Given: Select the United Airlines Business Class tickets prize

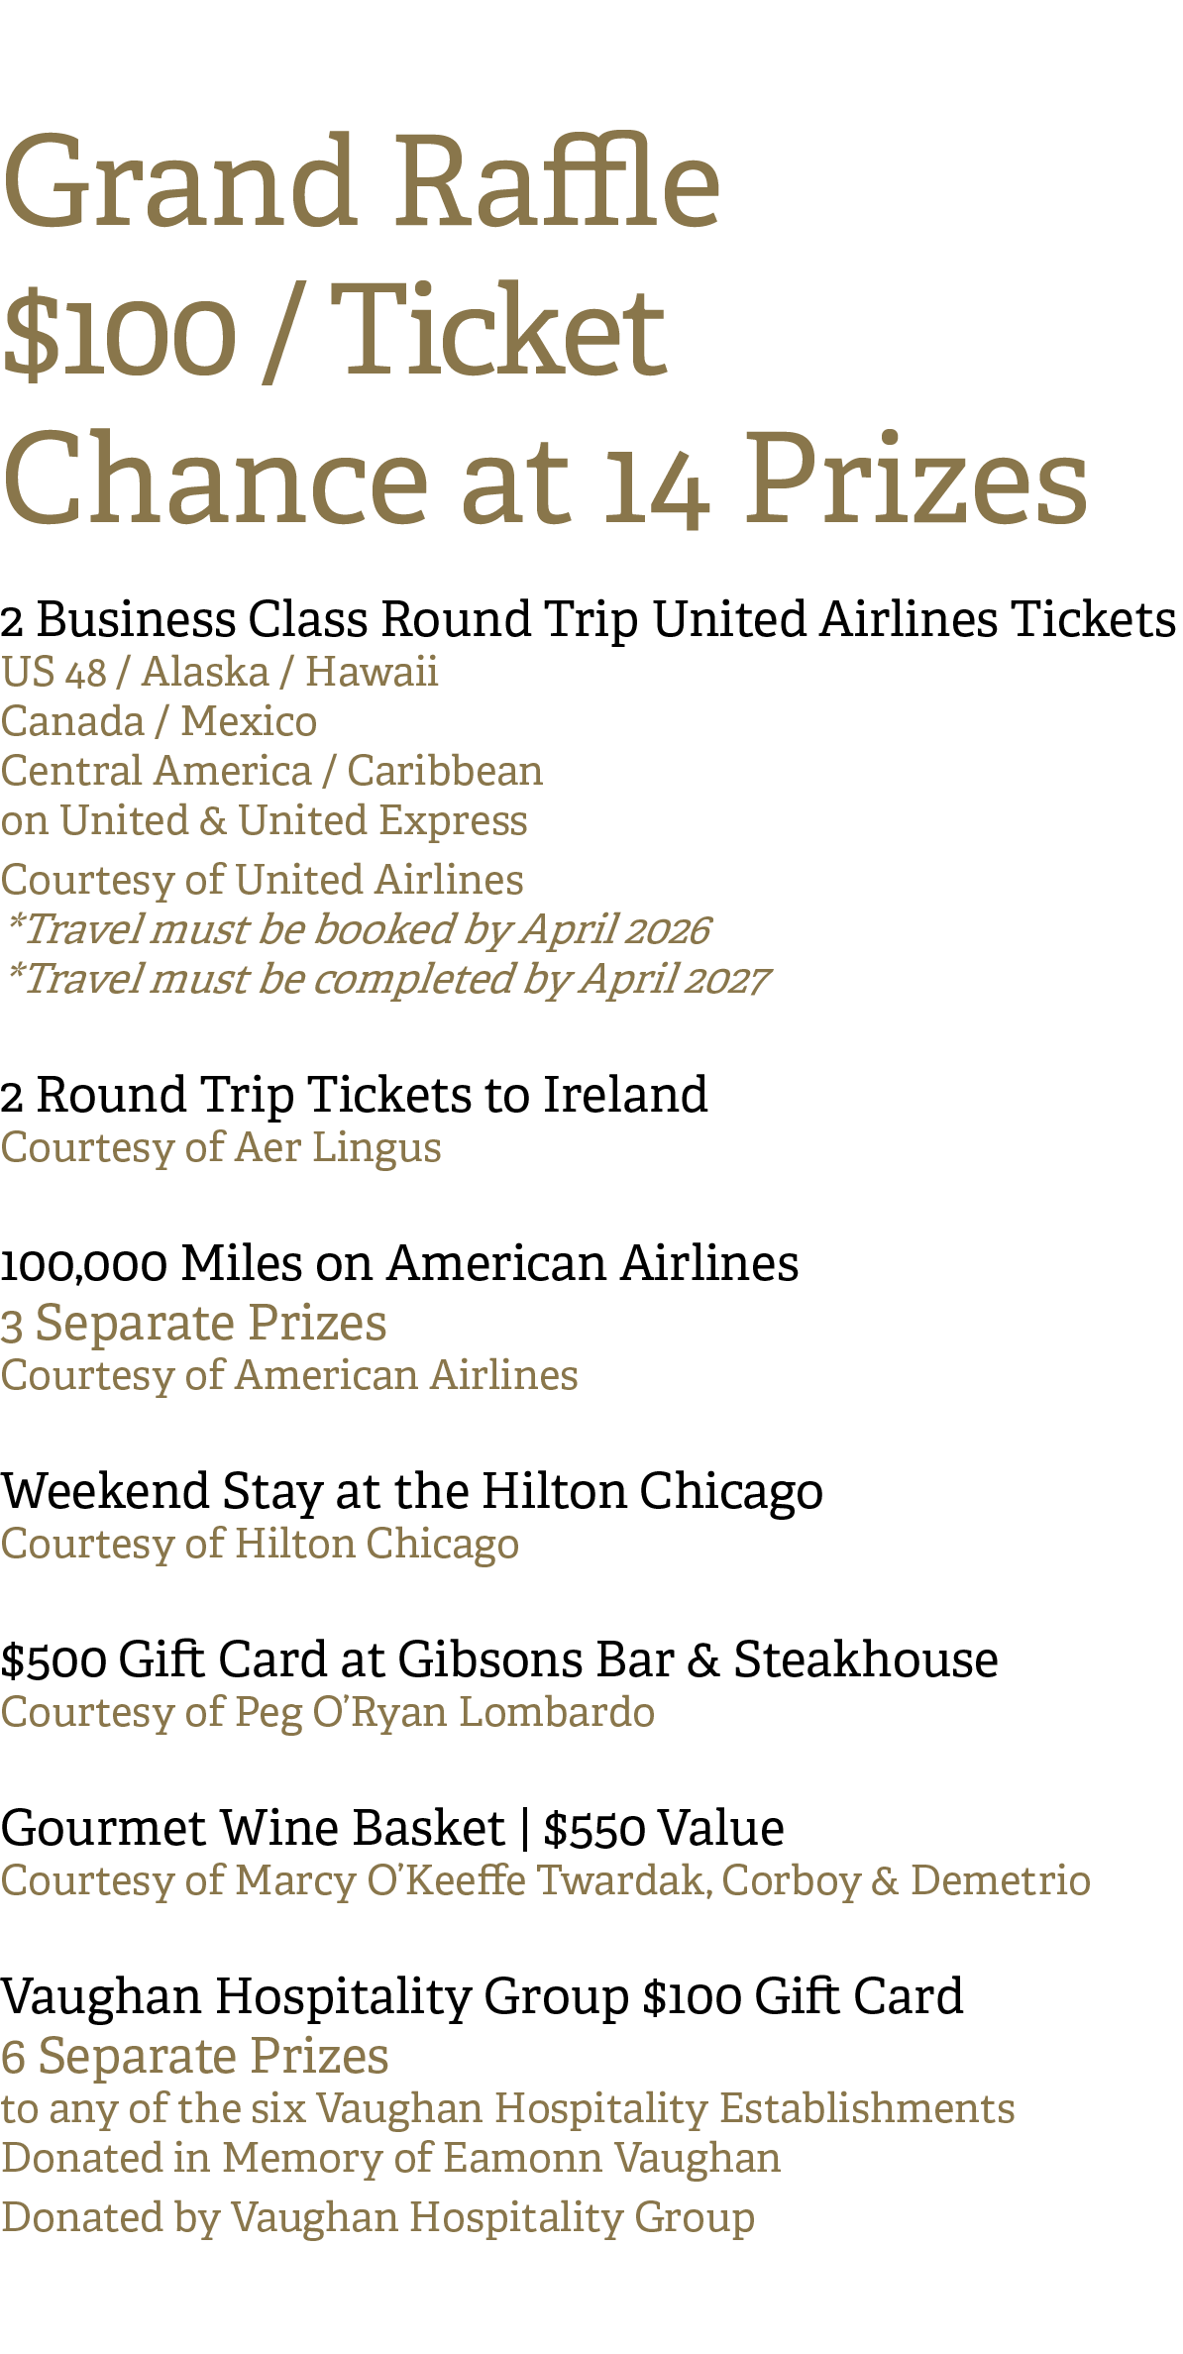Looking at the screenshot, I should 589,620.
